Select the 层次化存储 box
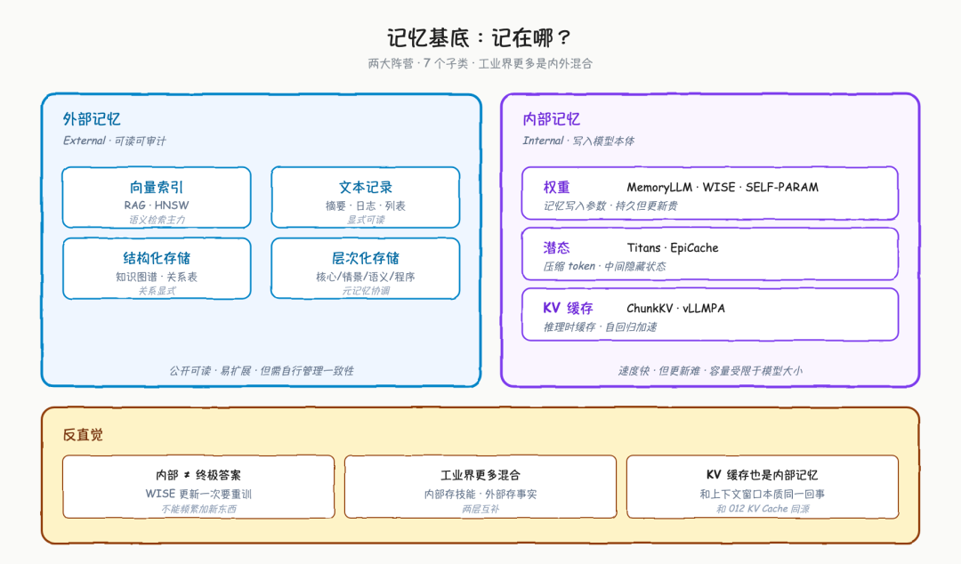Image resolution: width=961 pixels, height=564 pixels. coord(366,269)
